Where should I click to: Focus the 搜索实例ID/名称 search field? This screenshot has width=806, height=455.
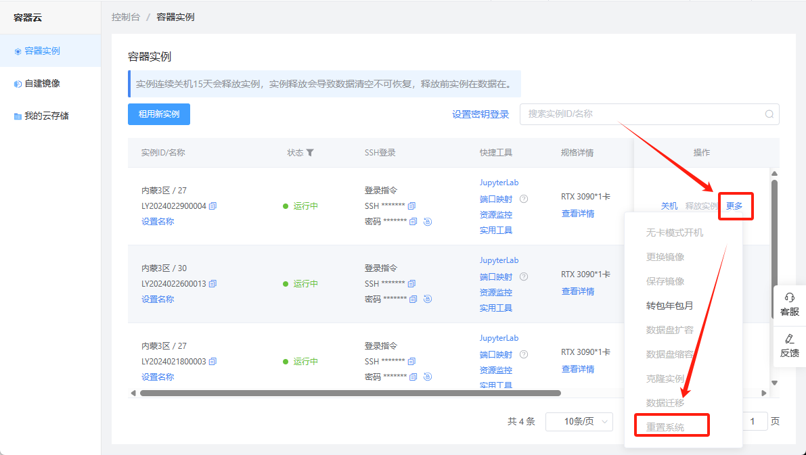click(x=649, y=114)
